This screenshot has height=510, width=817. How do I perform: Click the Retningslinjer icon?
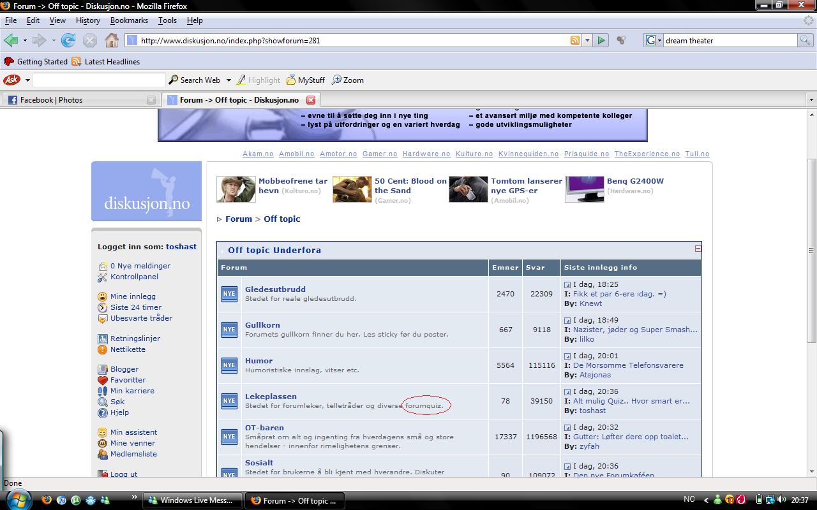[x=102, y=339]
